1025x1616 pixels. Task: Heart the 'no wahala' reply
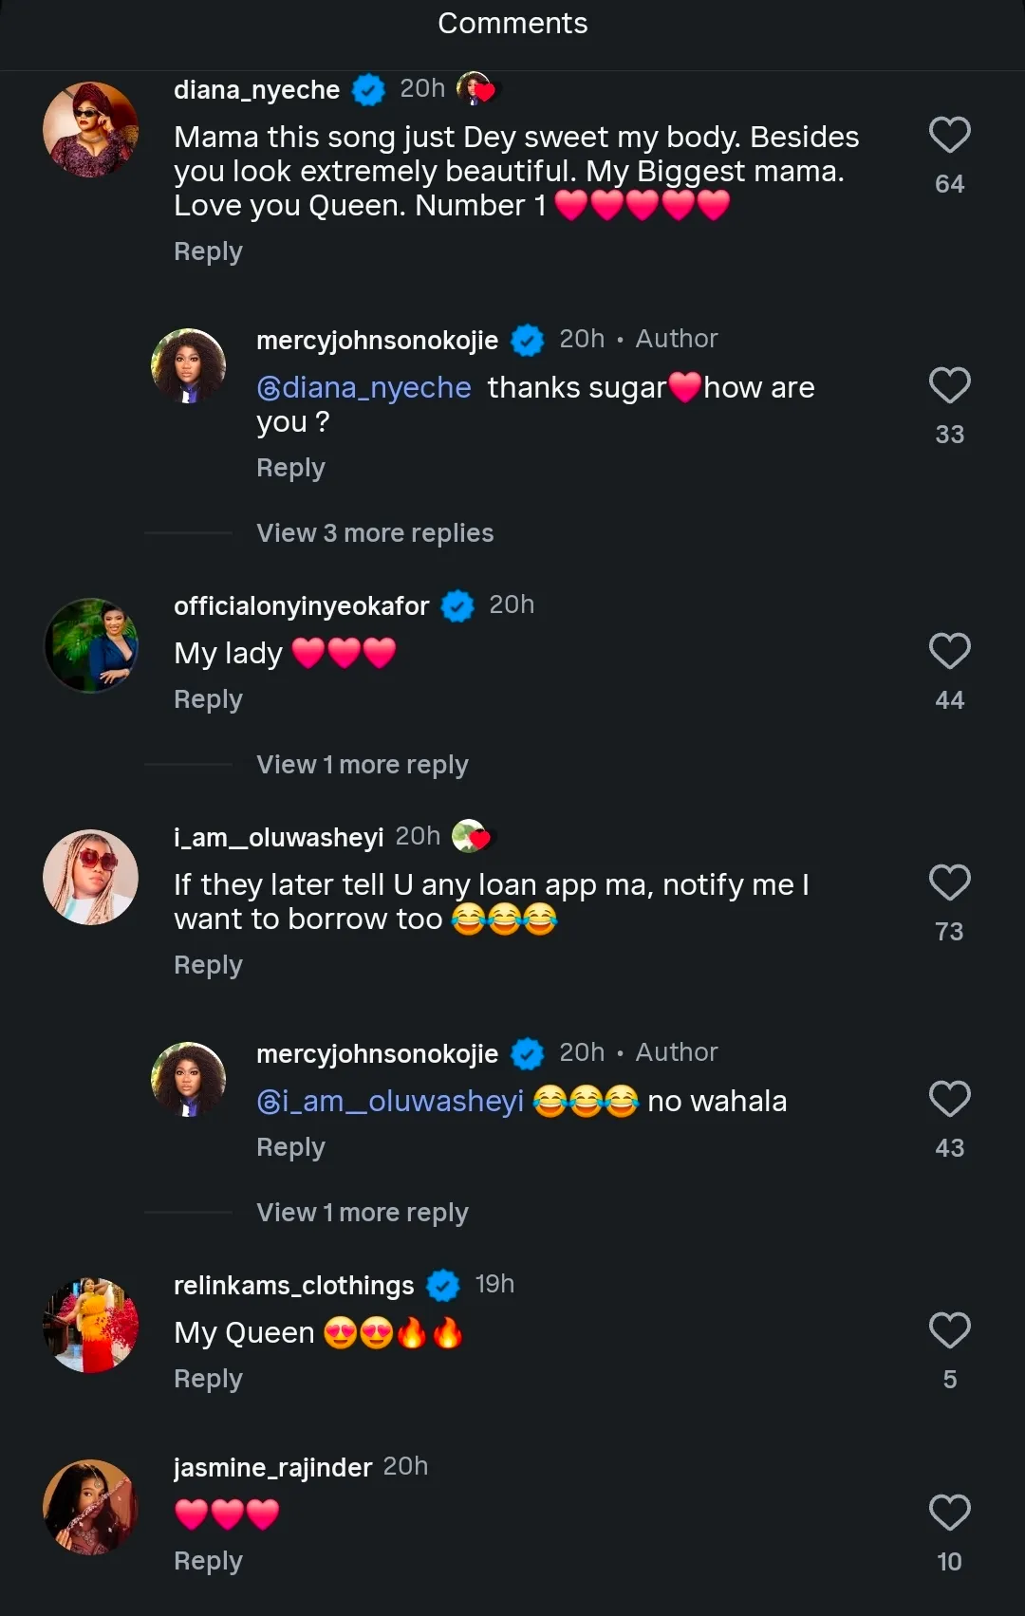point(949,1099)
